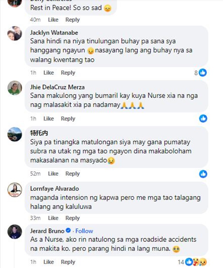The width and height of the screenshot is (223, 268).
Task: Click the 8 reactions count
Action: [196, 73]
